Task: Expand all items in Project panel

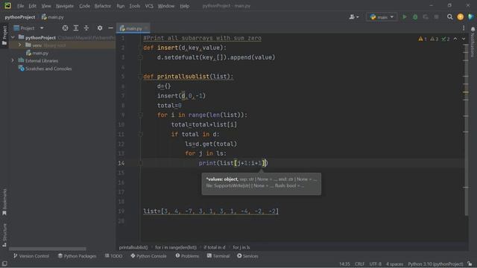Action: (76, 28)
